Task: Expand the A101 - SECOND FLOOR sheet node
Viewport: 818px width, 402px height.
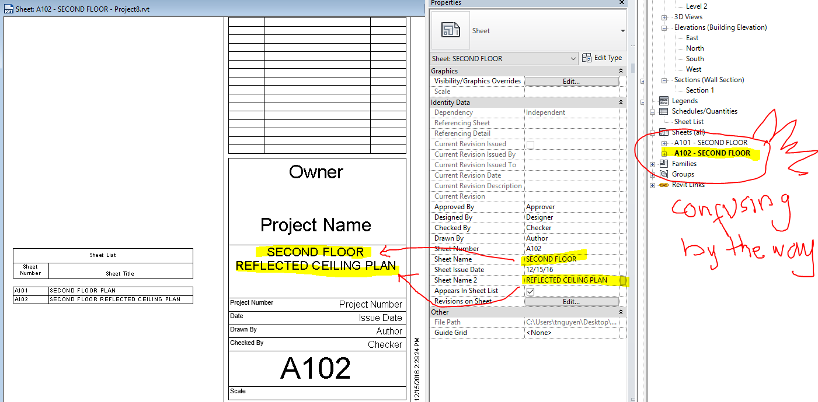Action: pyautogui.click(x=664, y=142)
